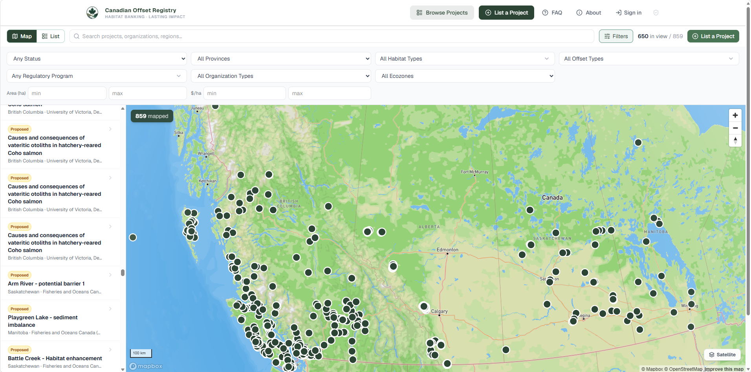Open the About page
The image size is (751, 372).
point(589,13)
